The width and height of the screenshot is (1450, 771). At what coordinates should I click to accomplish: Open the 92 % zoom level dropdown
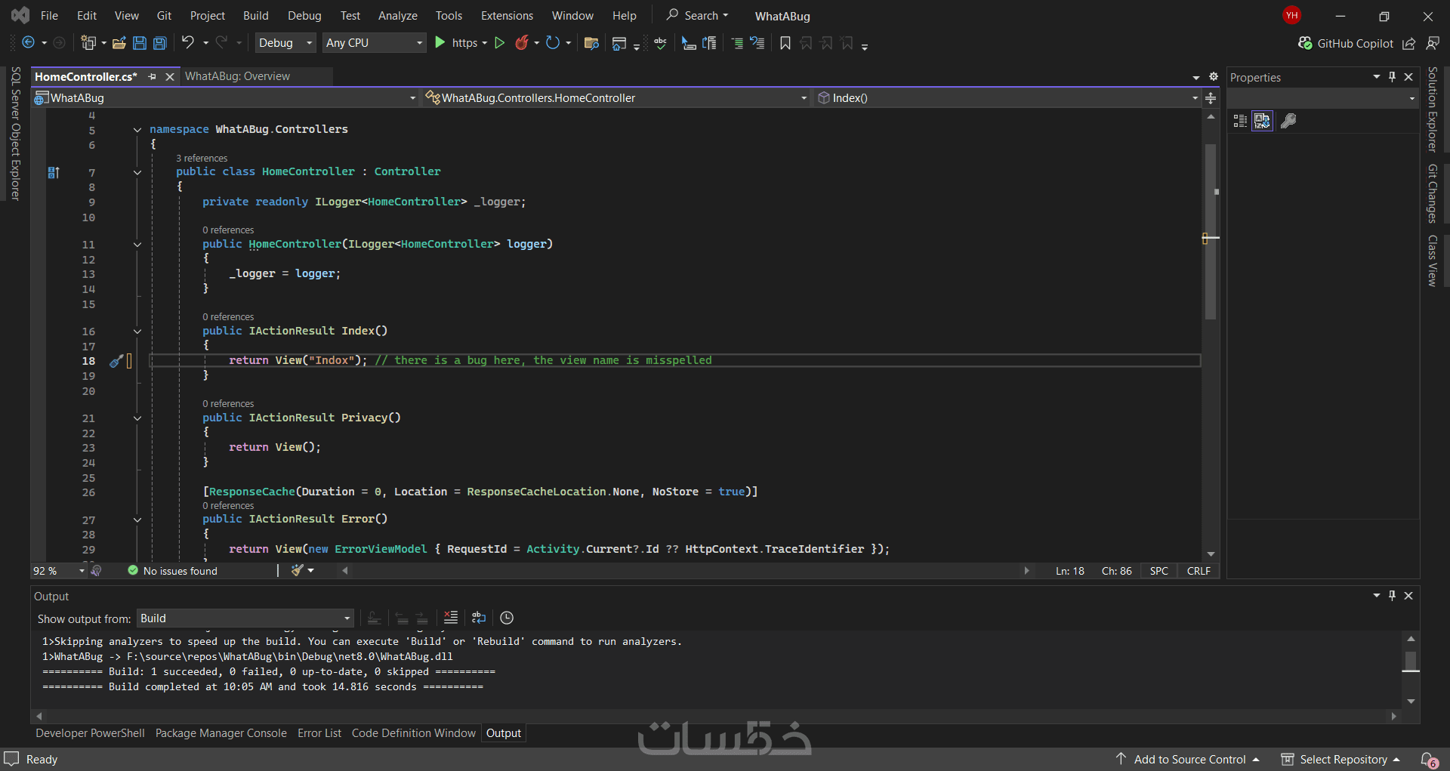tap(59, 571)
